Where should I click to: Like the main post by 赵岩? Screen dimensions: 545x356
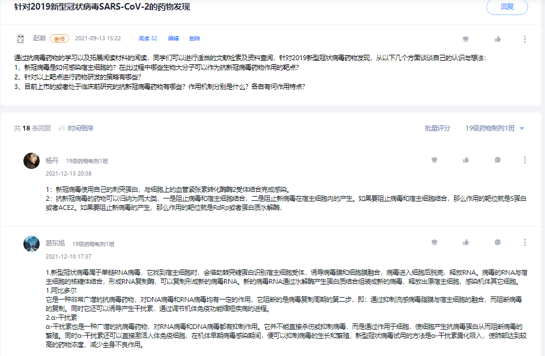coord(498,39)
